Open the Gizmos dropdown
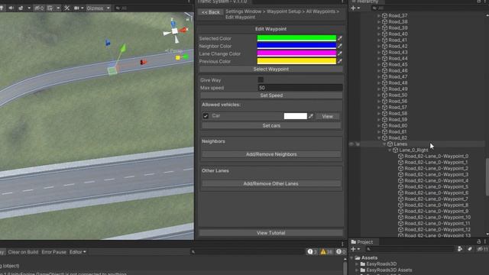 pos(98,8)
